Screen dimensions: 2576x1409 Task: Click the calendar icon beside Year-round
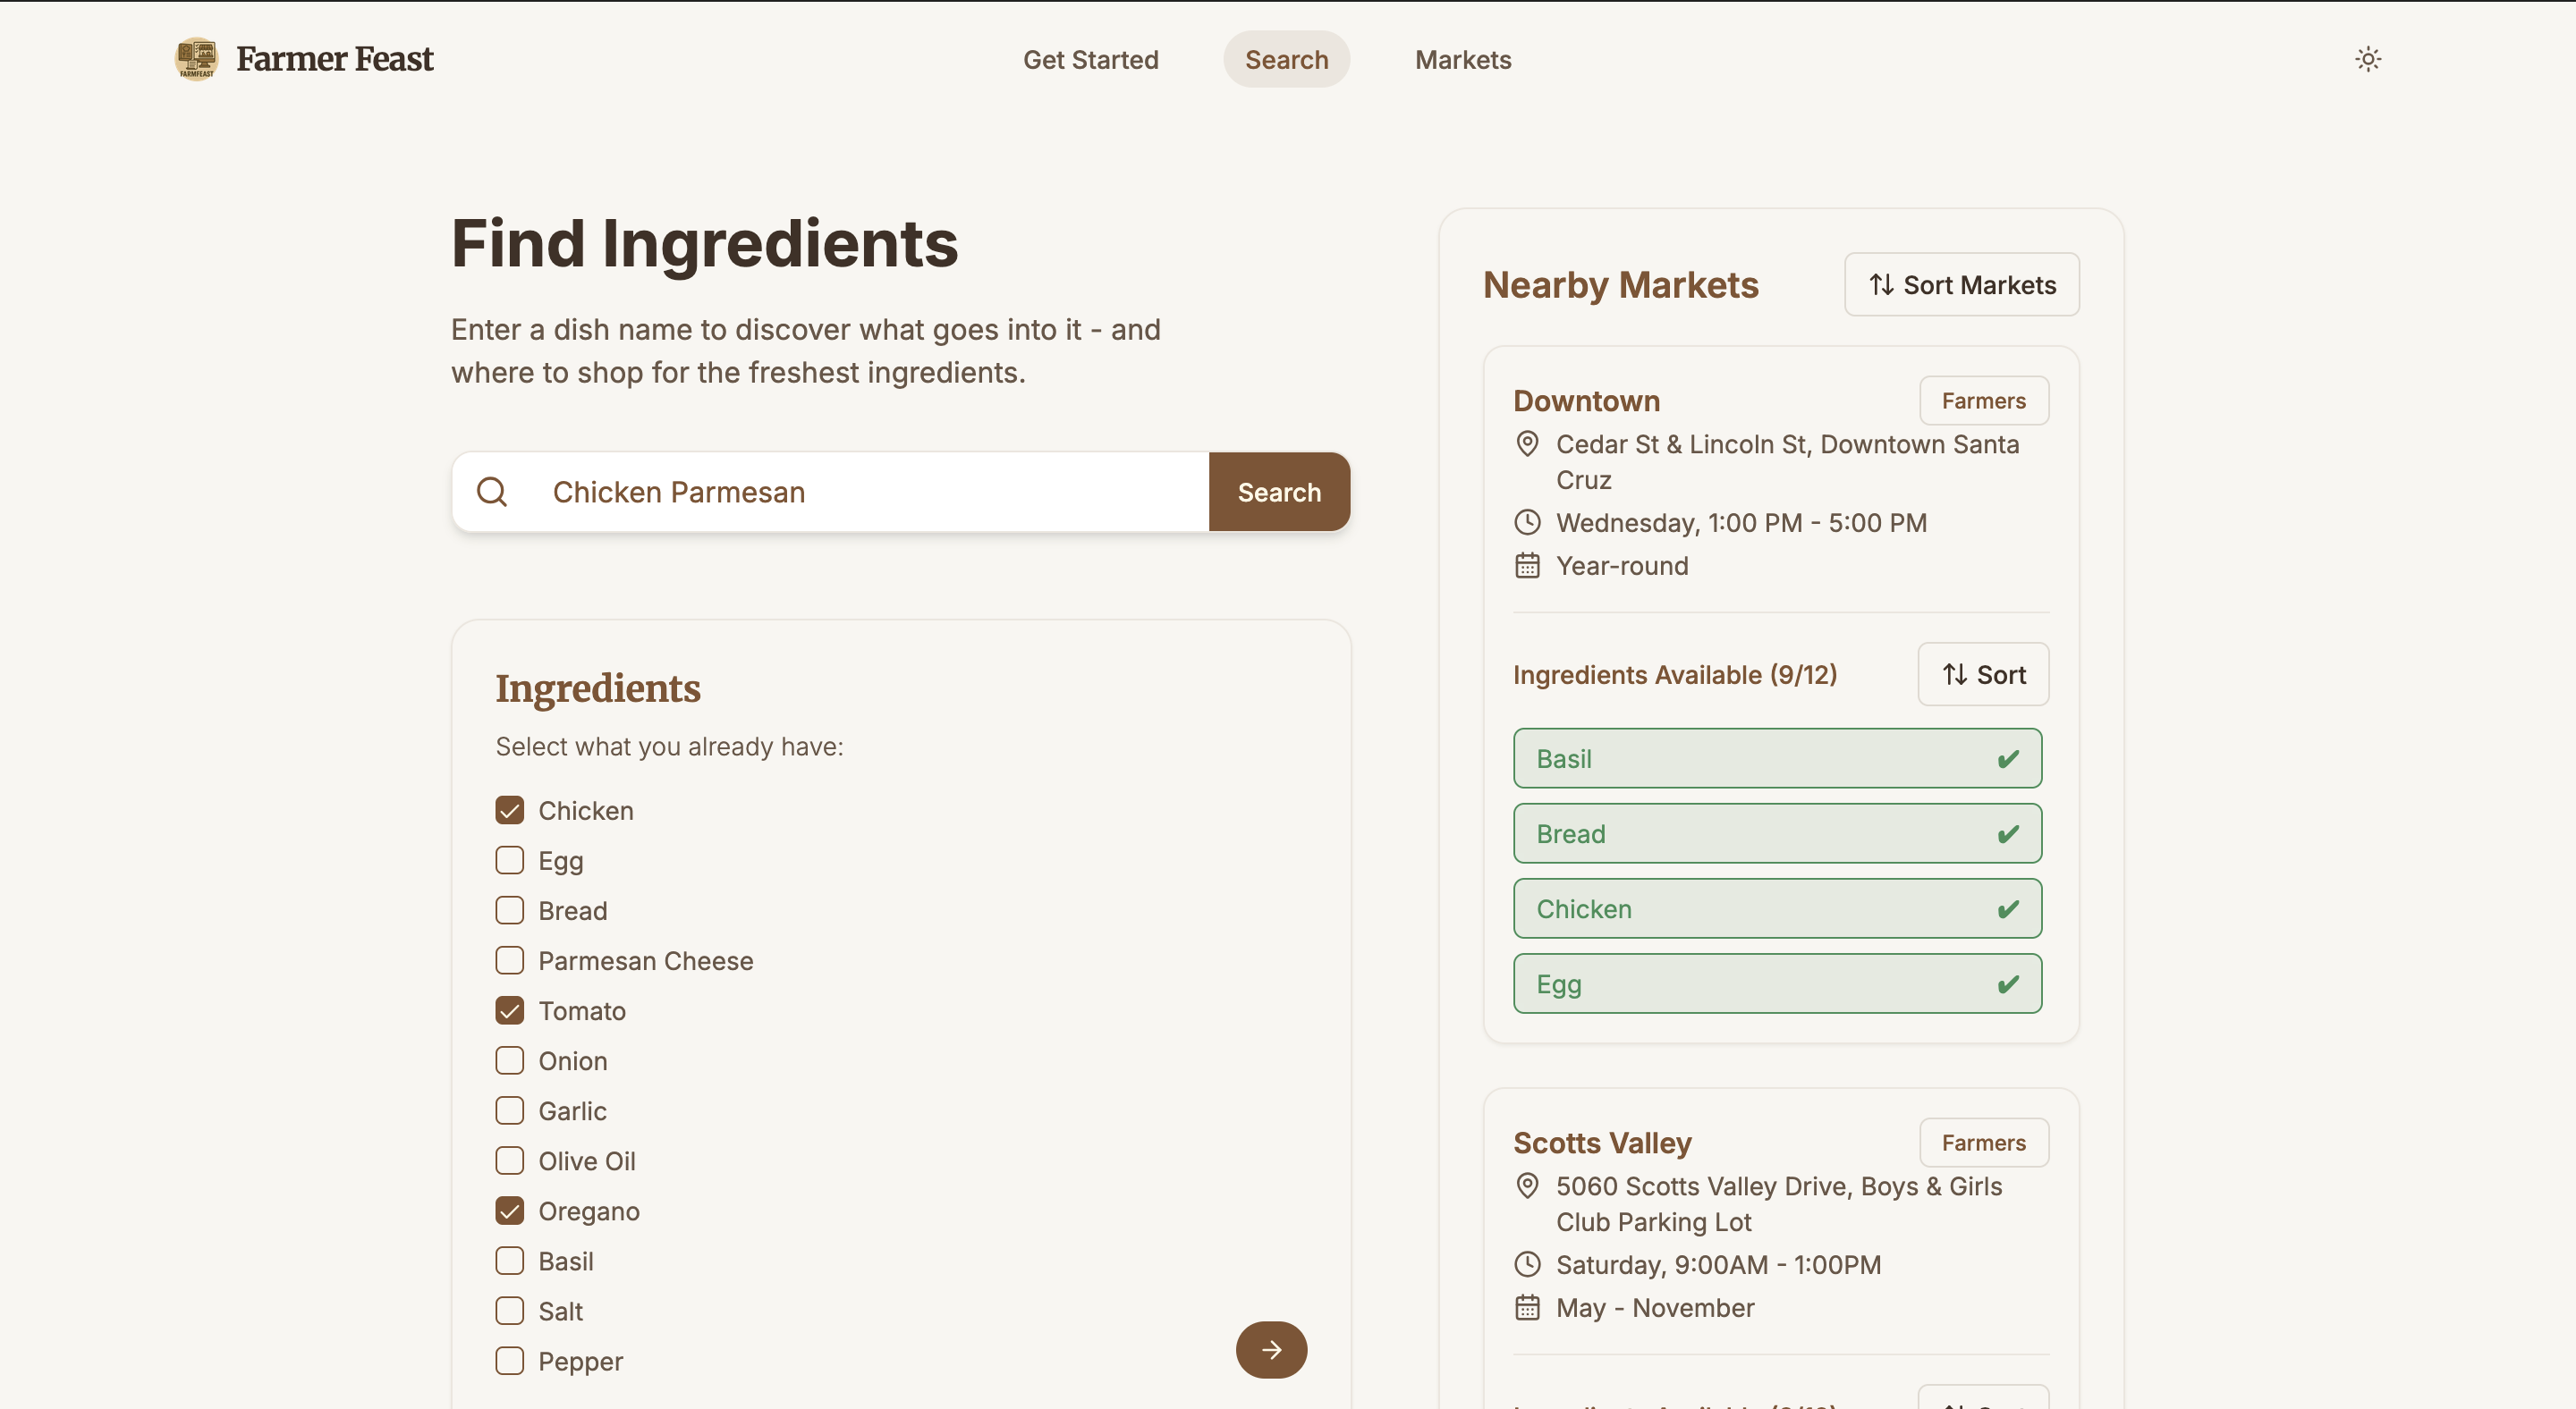pos(1527,566)
